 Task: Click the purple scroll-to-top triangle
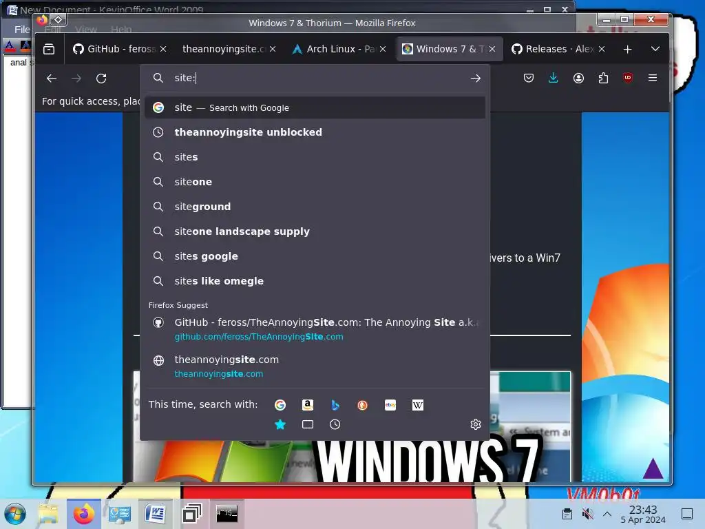pos(653,468)
